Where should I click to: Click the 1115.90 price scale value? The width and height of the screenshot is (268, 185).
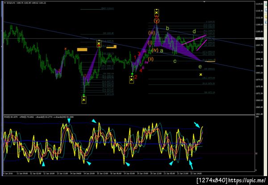coord(259,11)
